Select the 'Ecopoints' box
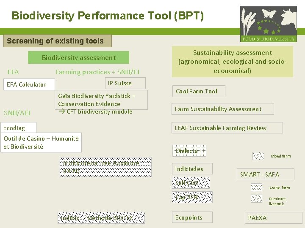The width and height of the screenshot is (305, 228). pos(192,217)
